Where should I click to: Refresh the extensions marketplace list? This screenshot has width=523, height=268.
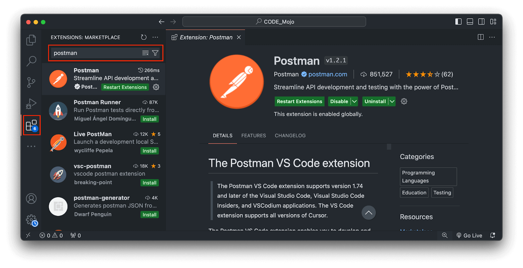pyautogui.click(x=143, y=37)
